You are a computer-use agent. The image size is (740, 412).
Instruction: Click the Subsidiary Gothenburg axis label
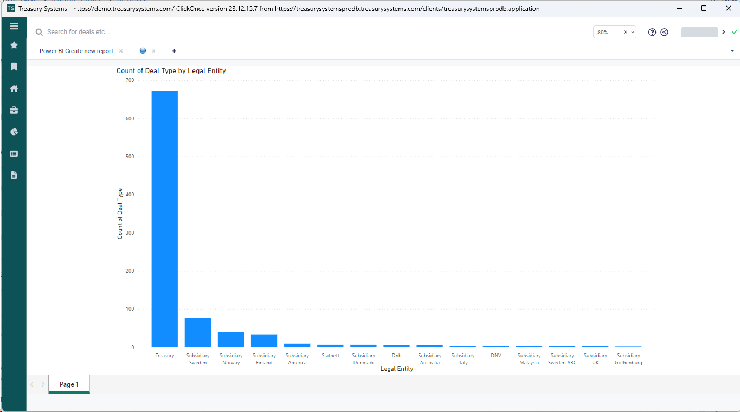click(628, 359)
